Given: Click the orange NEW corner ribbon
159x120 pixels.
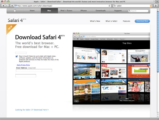Looking at the screenshot, I should pyautogui.click(x=11, y=28).
